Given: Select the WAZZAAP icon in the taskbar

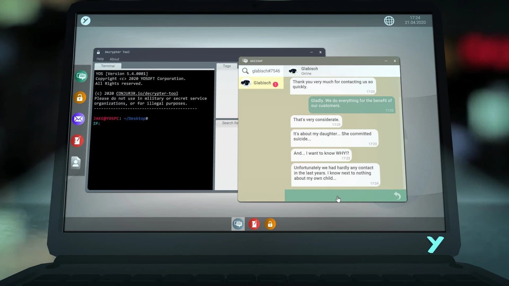Looking at the screenshot, I should pos(238,224).
